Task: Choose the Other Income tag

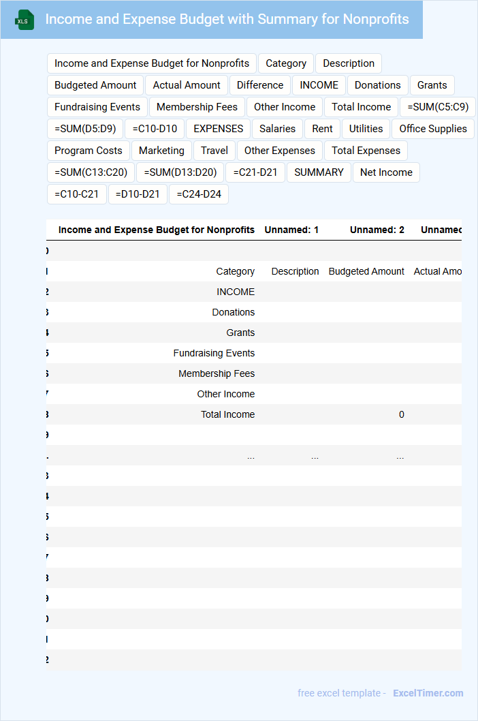Action: (285, 107)
